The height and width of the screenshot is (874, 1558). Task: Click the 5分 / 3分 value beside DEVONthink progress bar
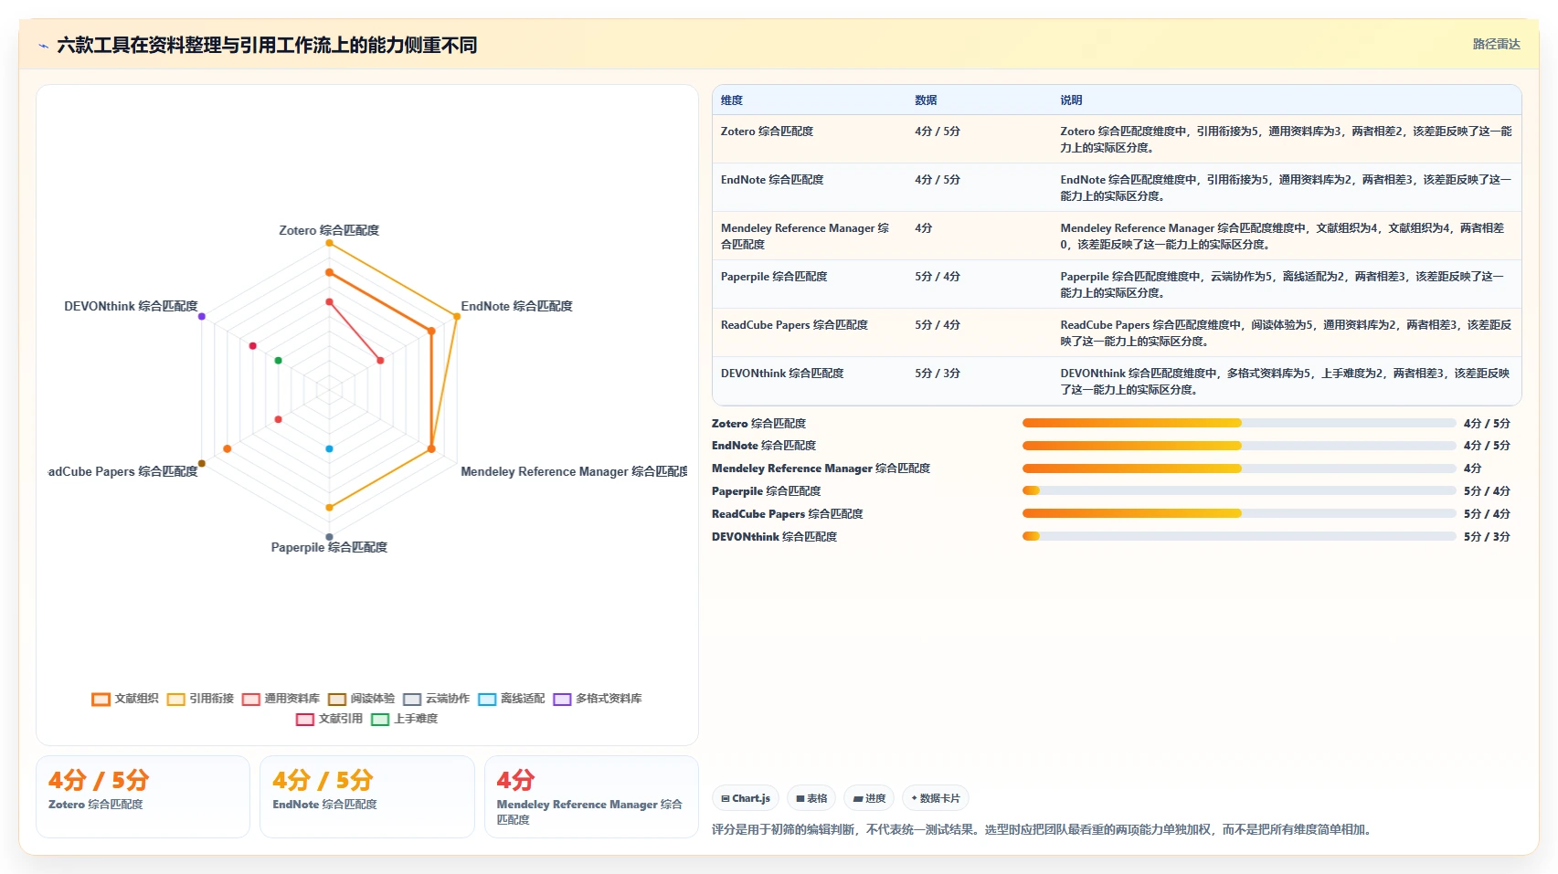coord(1487,537)
